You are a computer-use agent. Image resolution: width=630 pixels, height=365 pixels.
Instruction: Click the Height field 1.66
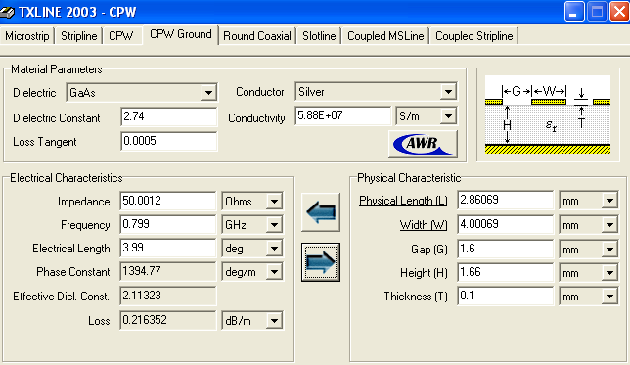pyautogui.click(x=505, y=273)
